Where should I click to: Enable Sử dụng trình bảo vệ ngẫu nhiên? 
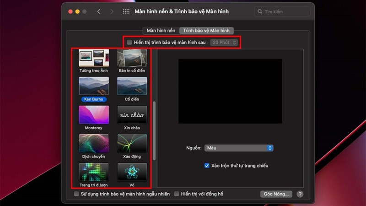click(76, 194)
